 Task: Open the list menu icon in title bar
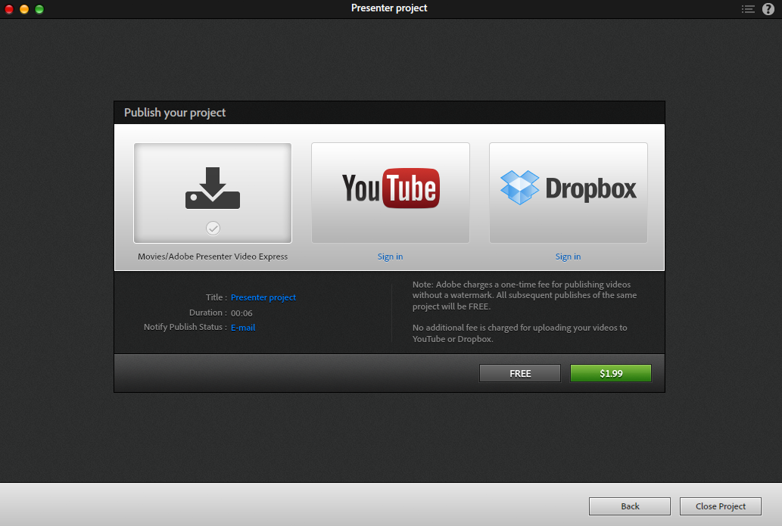pyautogui.click(x=748, y=9)
